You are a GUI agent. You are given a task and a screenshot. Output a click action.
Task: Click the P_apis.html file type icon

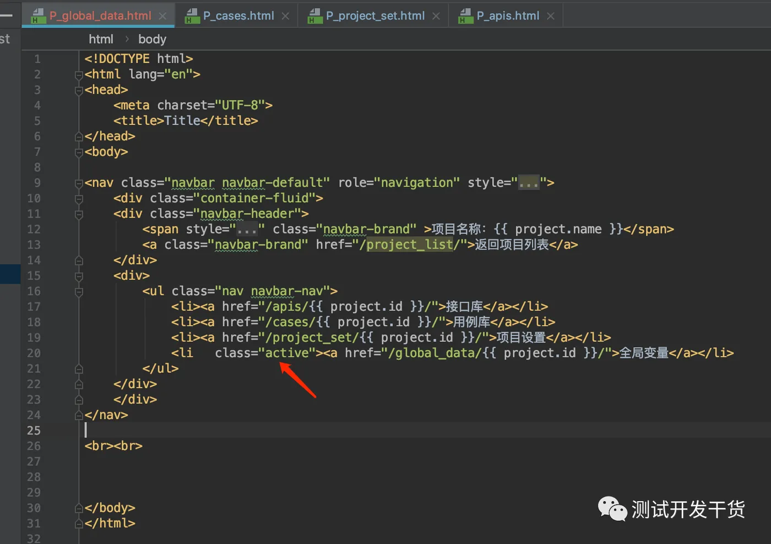pyautogui.click(x=466, y=16)
